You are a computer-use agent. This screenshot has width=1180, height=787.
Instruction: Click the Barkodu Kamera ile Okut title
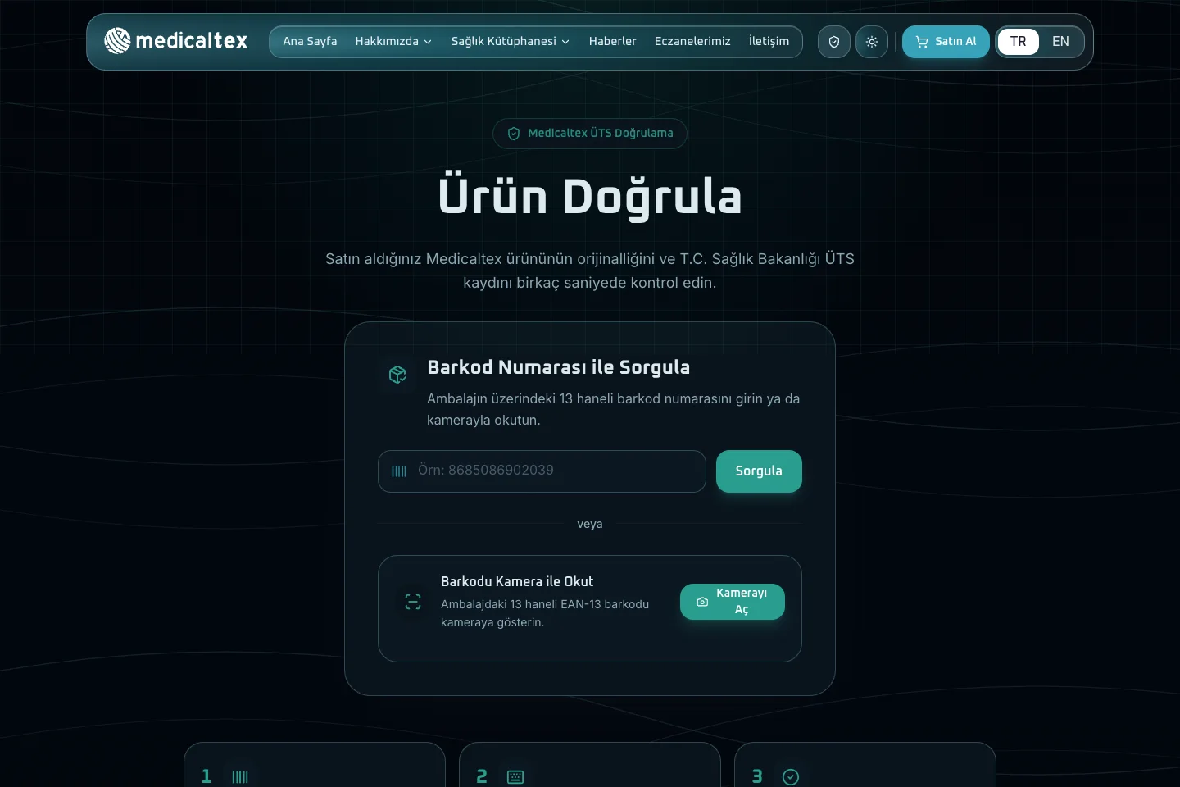tap(517, 581)
